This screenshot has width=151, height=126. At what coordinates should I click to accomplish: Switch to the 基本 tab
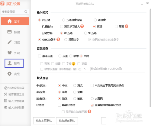click(15, 21)
